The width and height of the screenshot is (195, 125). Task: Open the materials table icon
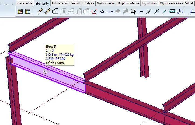click(20, 11)
